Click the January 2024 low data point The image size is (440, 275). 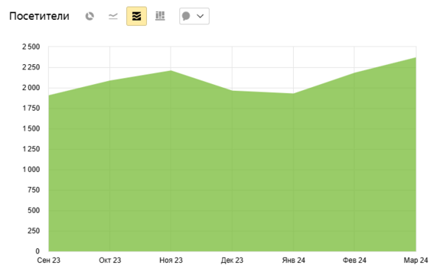click(x=294, y=93)
